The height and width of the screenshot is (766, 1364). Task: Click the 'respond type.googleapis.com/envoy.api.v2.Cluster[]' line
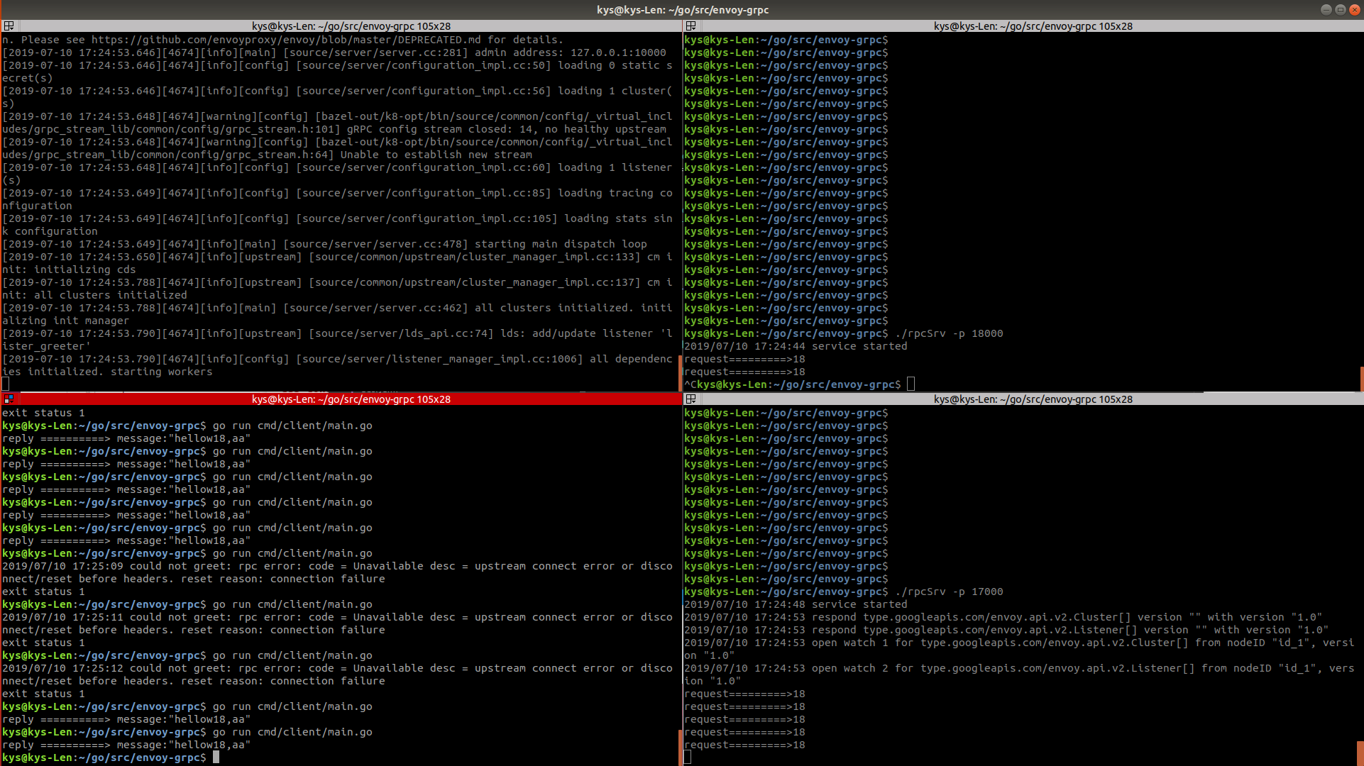1003,617
